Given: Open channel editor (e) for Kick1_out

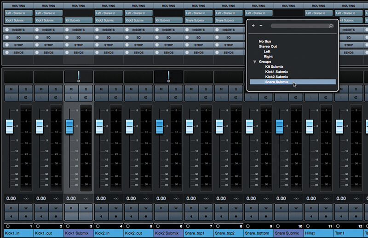Looking at the screenshot, I should click(56, 97).
